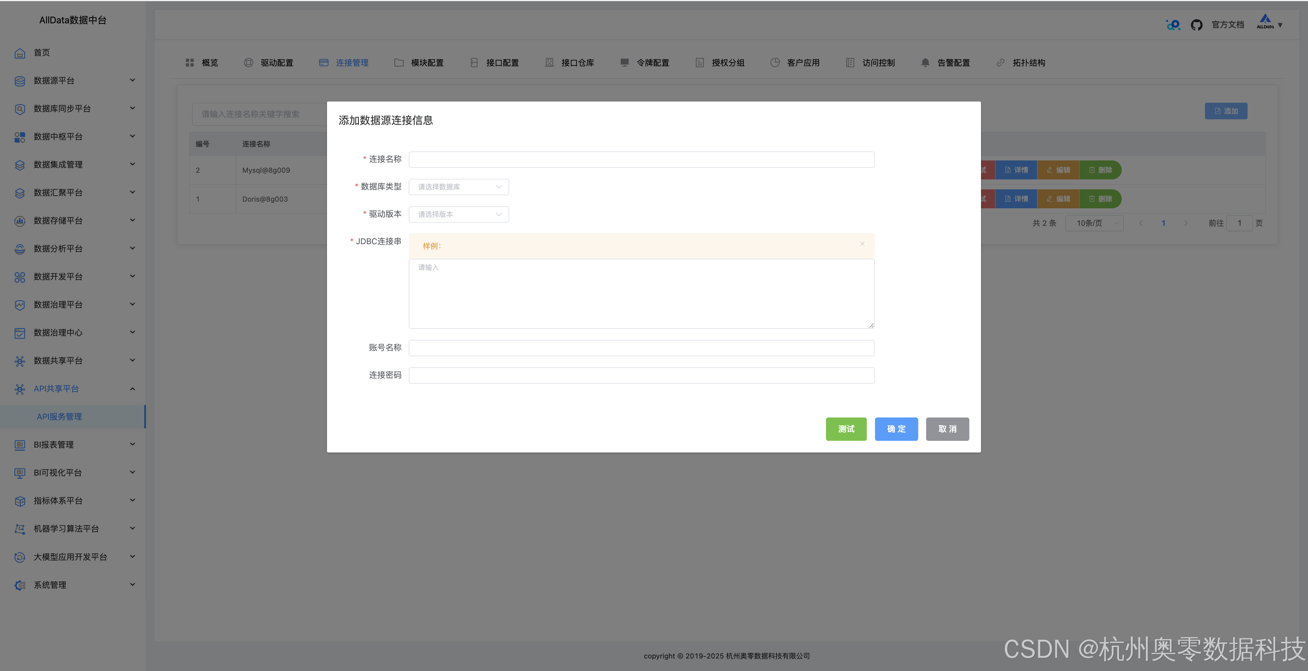Click the 系统管理 gear icon
The height and width of the screenshot is (671, 1308).
click(20, 585)
